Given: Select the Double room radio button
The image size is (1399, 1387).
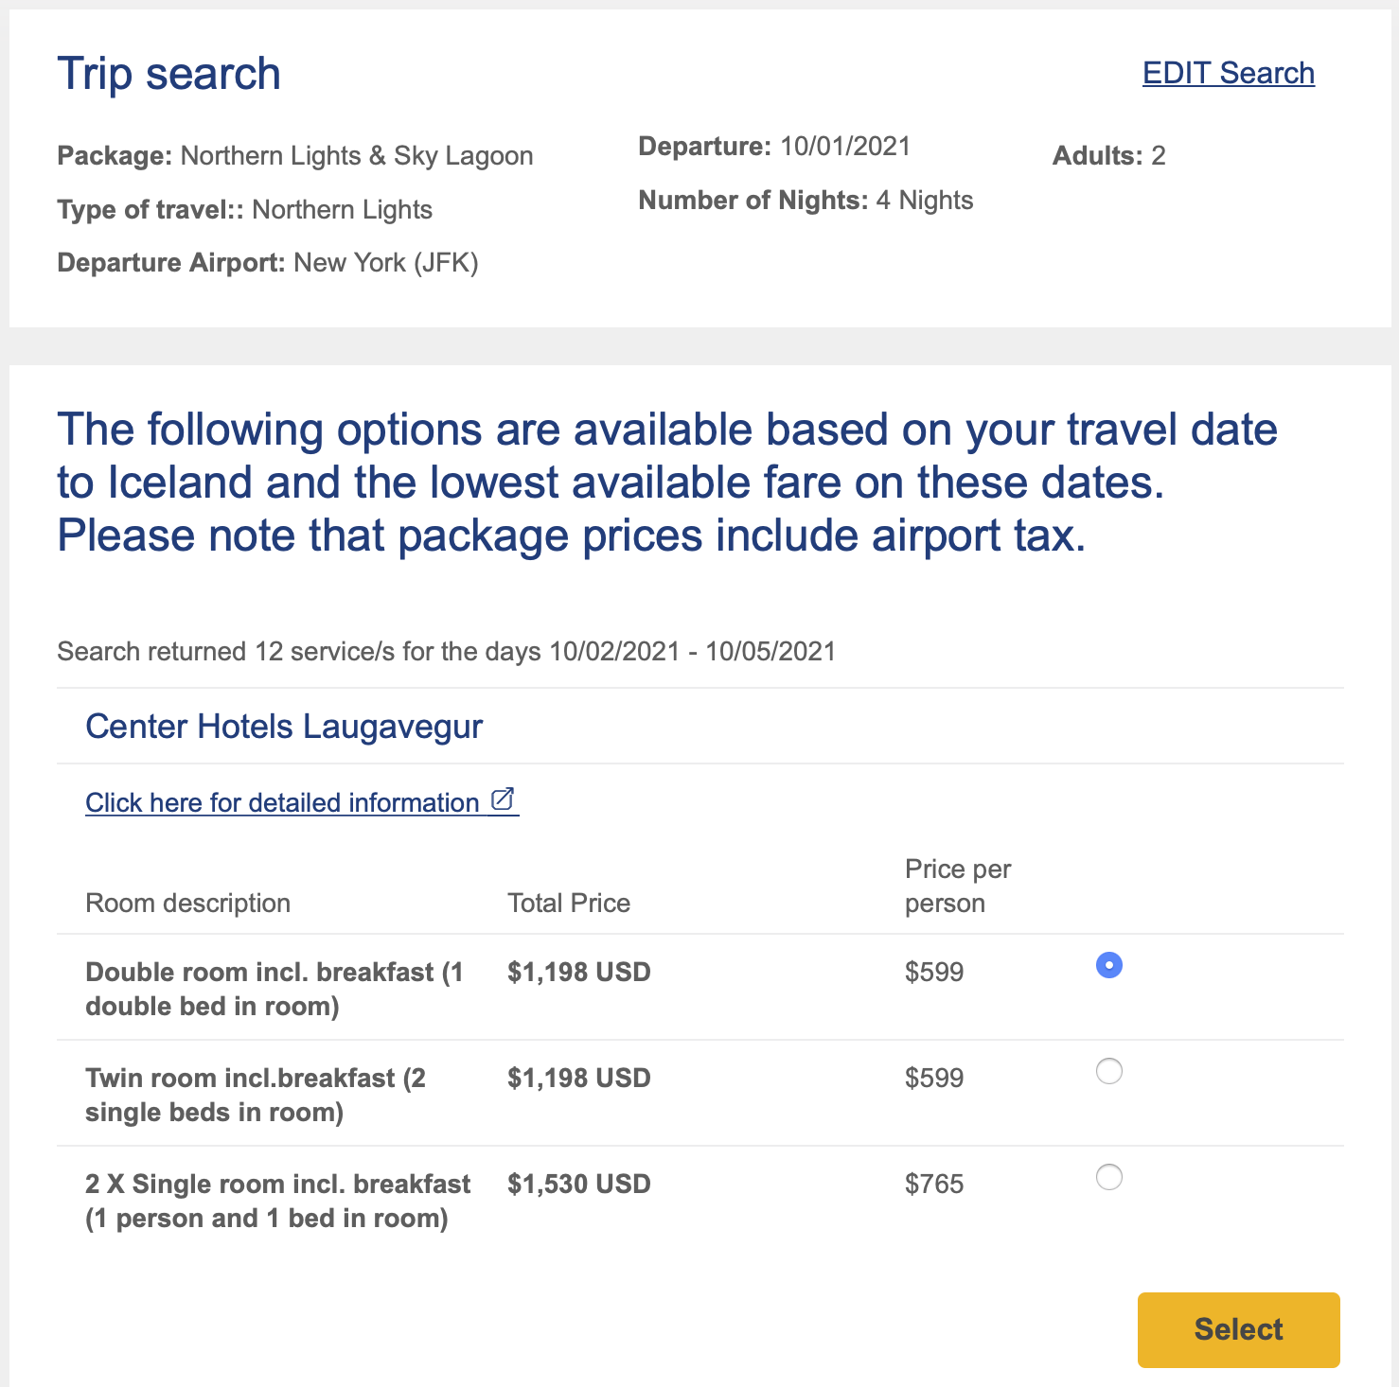Looking at the screenshot, I should [x=1109, y=966].
